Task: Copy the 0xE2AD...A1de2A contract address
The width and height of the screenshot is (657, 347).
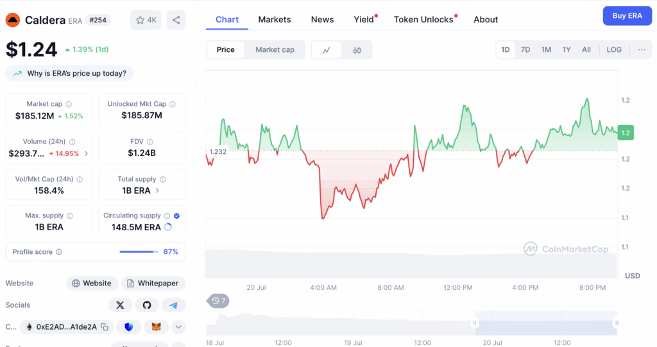Action: point(105,327)
